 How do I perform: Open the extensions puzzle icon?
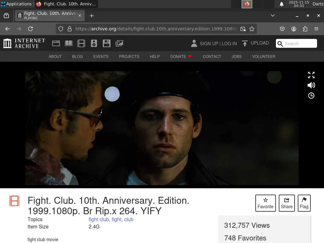tap(305, 29)
